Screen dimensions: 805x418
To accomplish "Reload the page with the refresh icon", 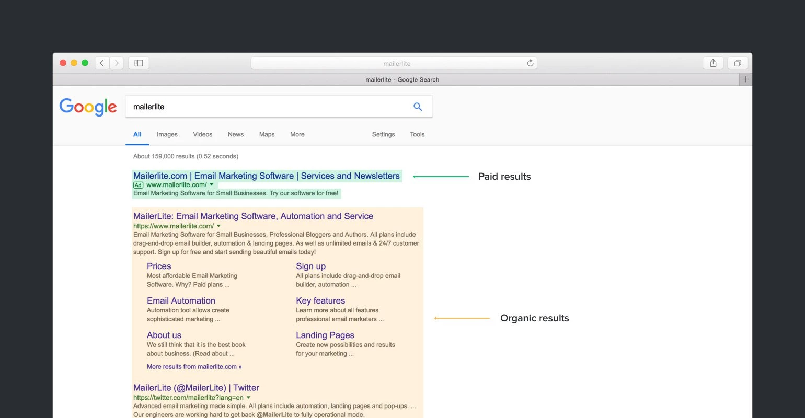I will click(x=530, y=63).
